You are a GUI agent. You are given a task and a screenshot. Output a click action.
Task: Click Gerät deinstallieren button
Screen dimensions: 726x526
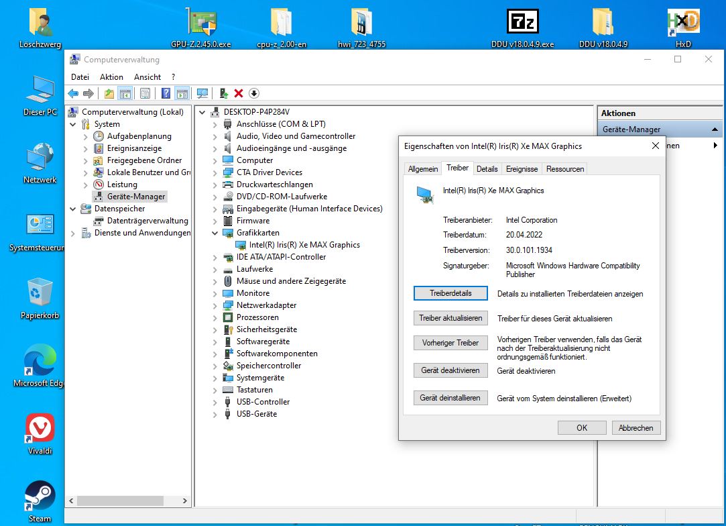point(450,398)
